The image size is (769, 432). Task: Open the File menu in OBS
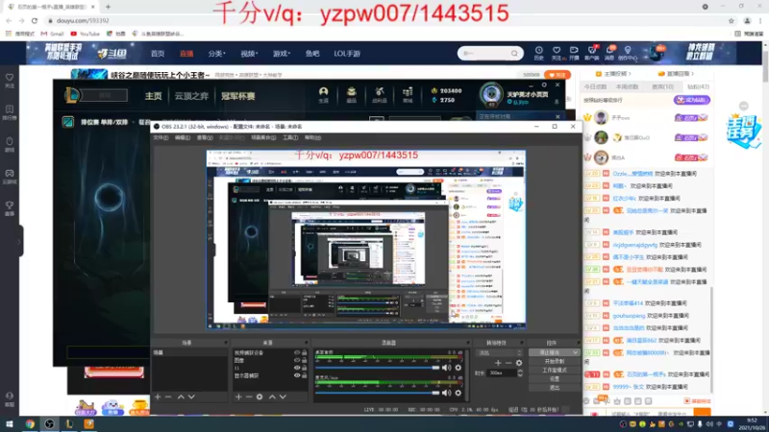[x=161, y=137]
